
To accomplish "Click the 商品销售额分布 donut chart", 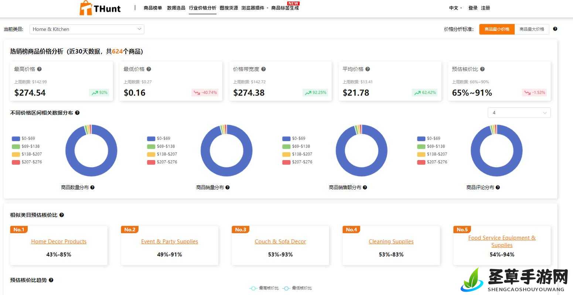I will (x=361, y=150).
